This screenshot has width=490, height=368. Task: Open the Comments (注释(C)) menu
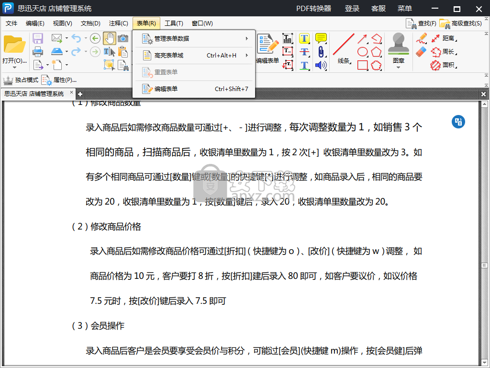(119, 23)
